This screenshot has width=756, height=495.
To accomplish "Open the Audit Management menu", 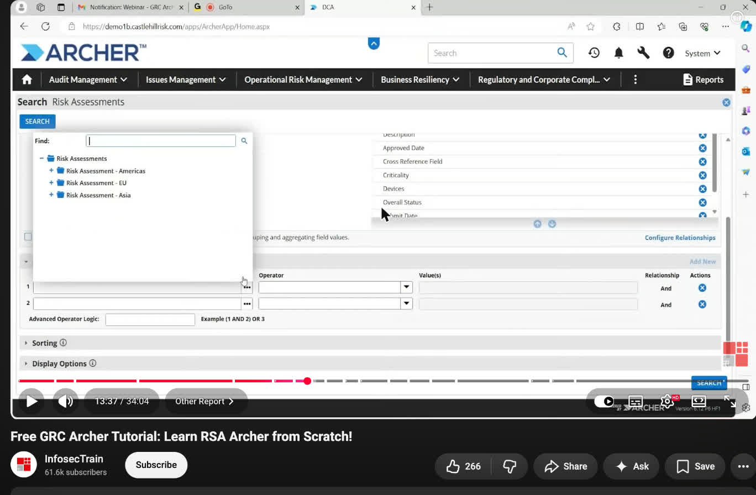I will [x=88, y=80].
